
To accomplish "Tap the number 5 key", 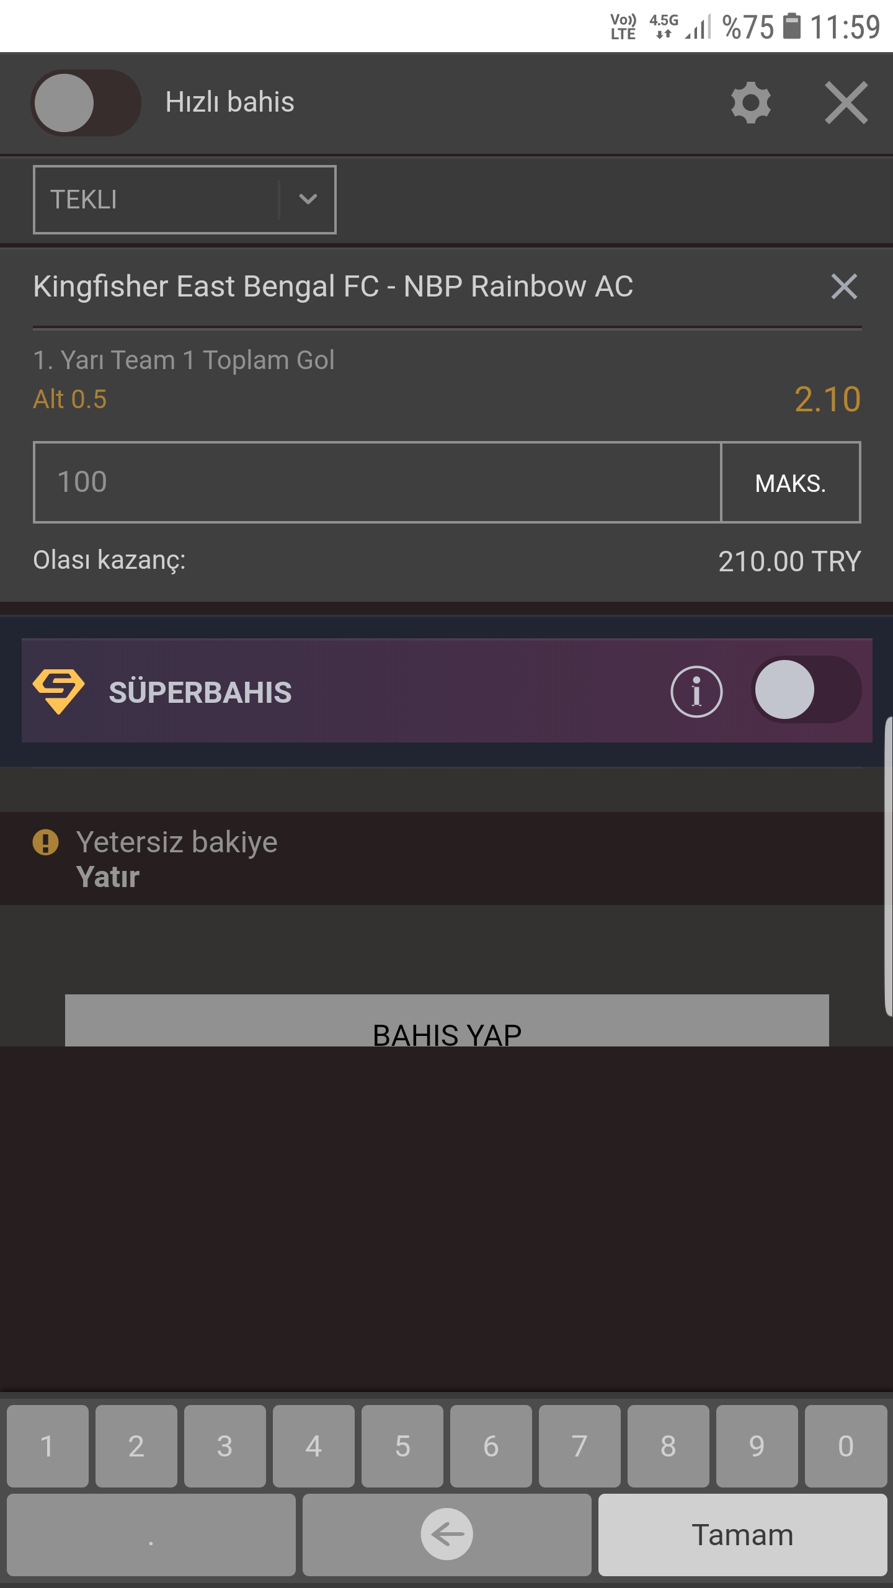I will (x=402, y=1446).
